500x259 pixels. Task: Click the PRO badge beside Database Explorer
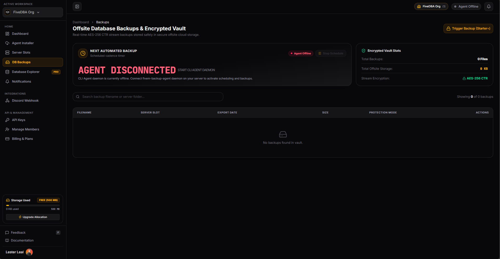click(x=56, y=72)
